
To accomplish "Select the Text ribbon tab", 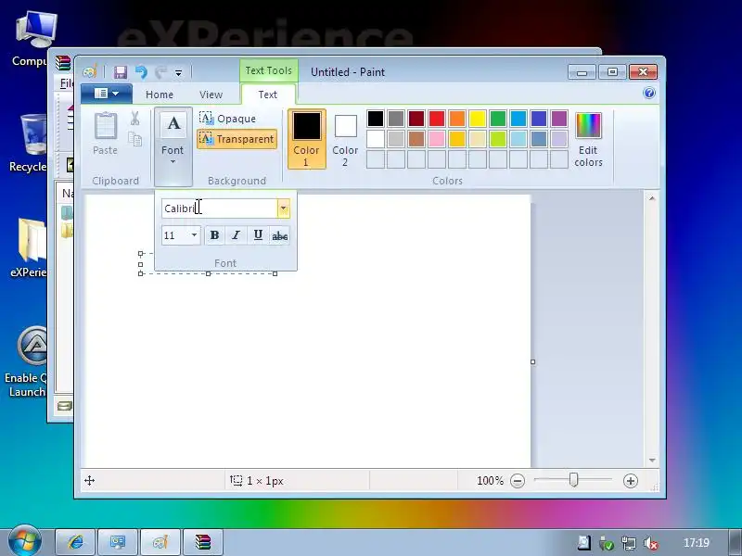I will tap(268, 95).
